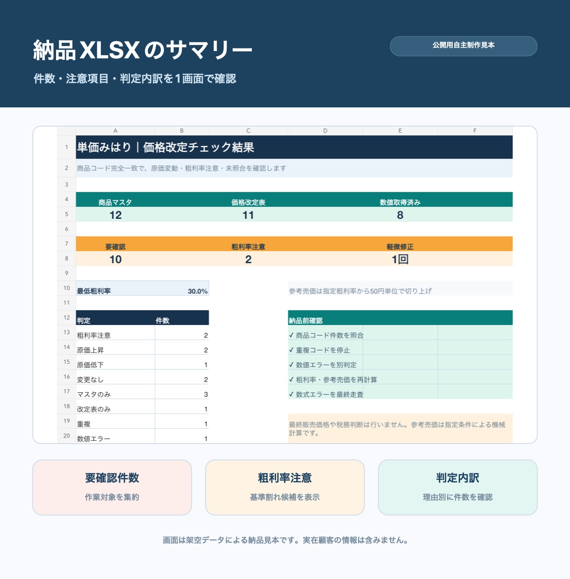This screenshot has width=570, height=579.
Task: Click the 件数 table header cell
Action: coord(182,318)
